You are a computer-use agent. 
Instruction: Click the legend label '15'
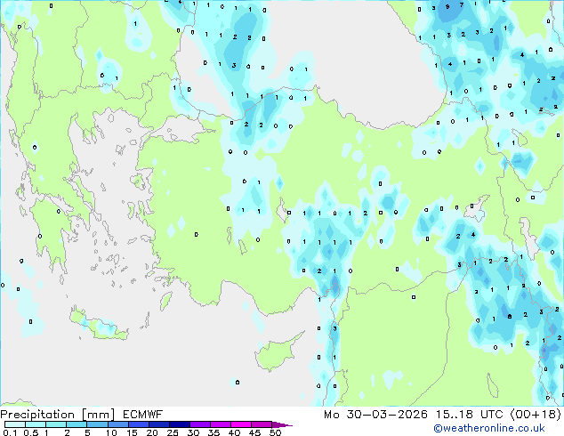coord(132,432)
